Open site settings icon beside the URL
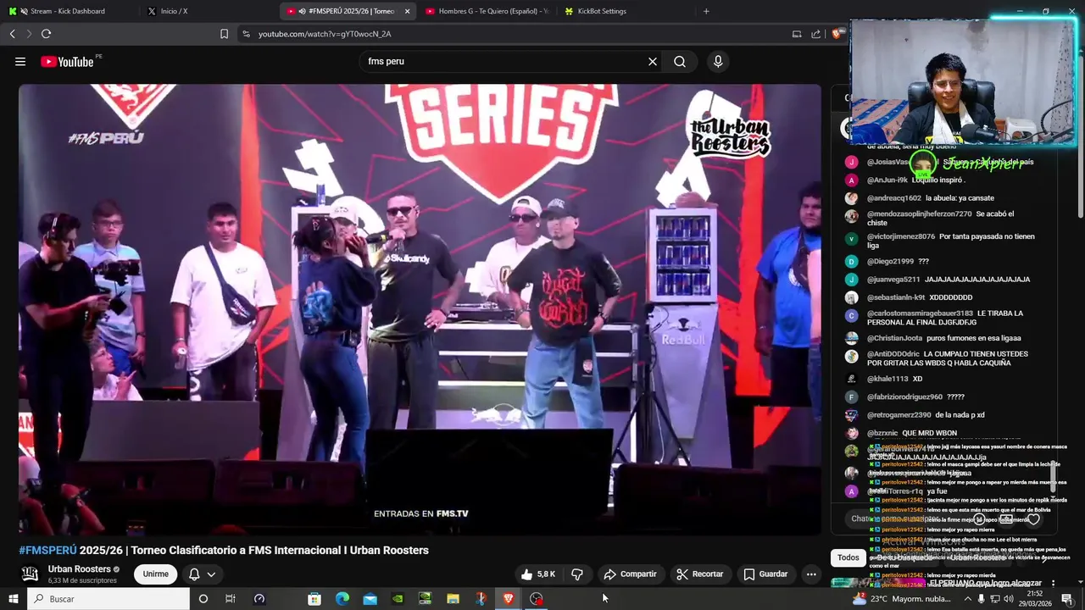Screen dimensions: 1085x610 click(x=246, y=34)
